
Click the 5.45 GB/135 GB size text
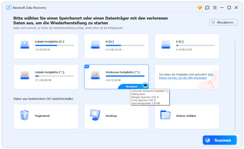pos(184,50)
